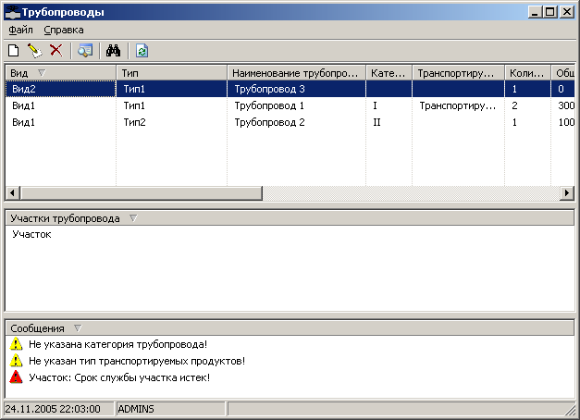
Task: Open search with the binoculars icon
Action: point(115,51)
